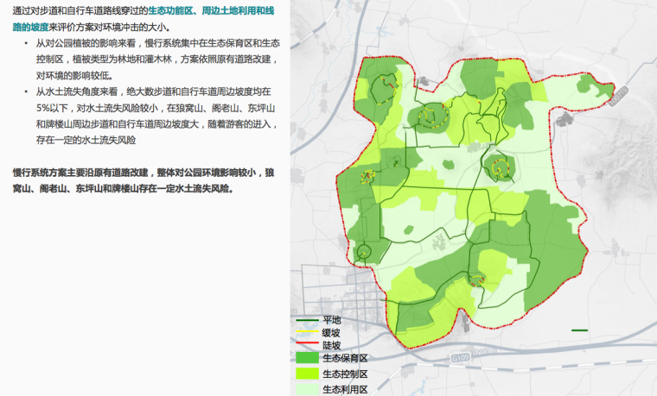Click the teal highlighted 生态功能区 text

point(171,9)
